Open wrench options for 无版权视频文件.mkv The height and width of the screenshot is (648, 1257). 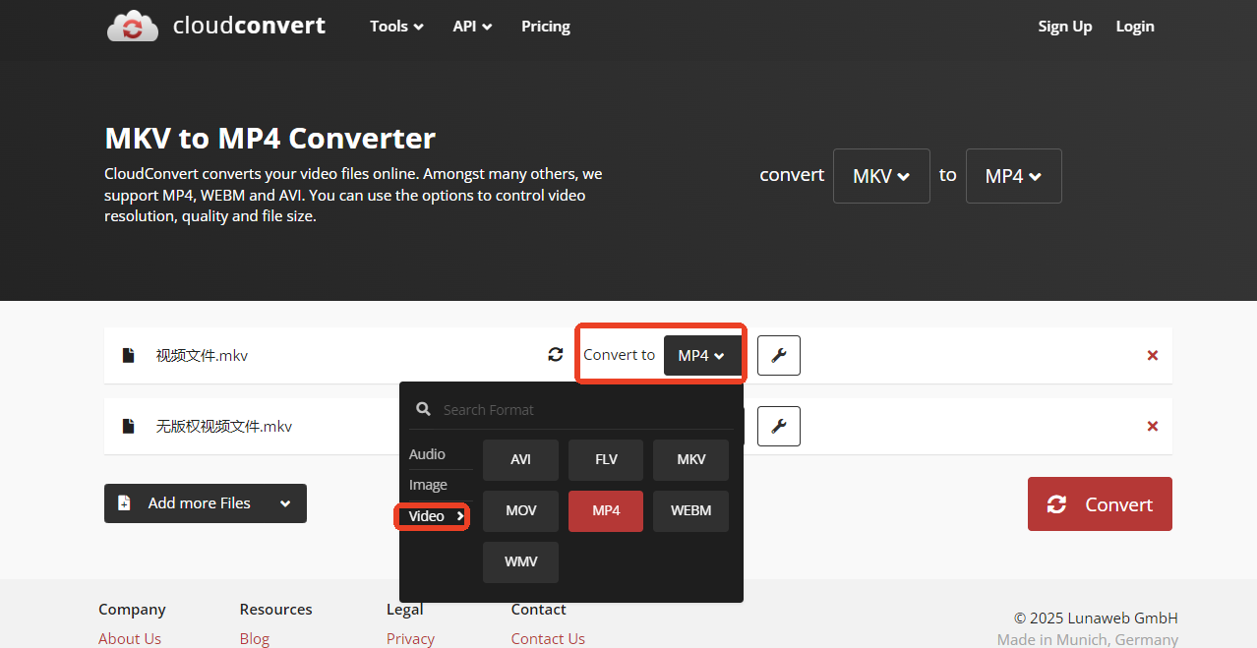(x=779, y=426)
